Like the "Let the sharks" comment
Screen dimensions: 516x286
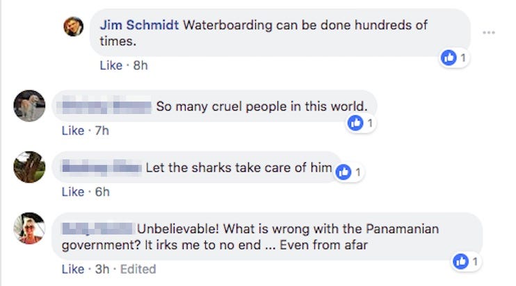[x=72, y=191]
